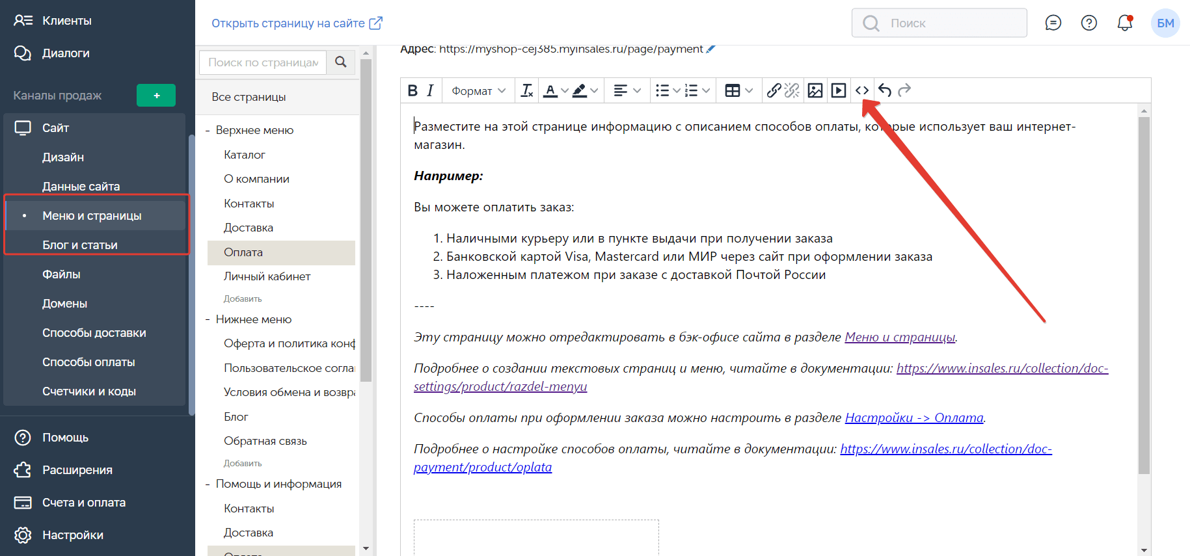This screenshot has width=1190, height=556.
Task: Insert a bulleted list
Action: (x=662, y=90)
